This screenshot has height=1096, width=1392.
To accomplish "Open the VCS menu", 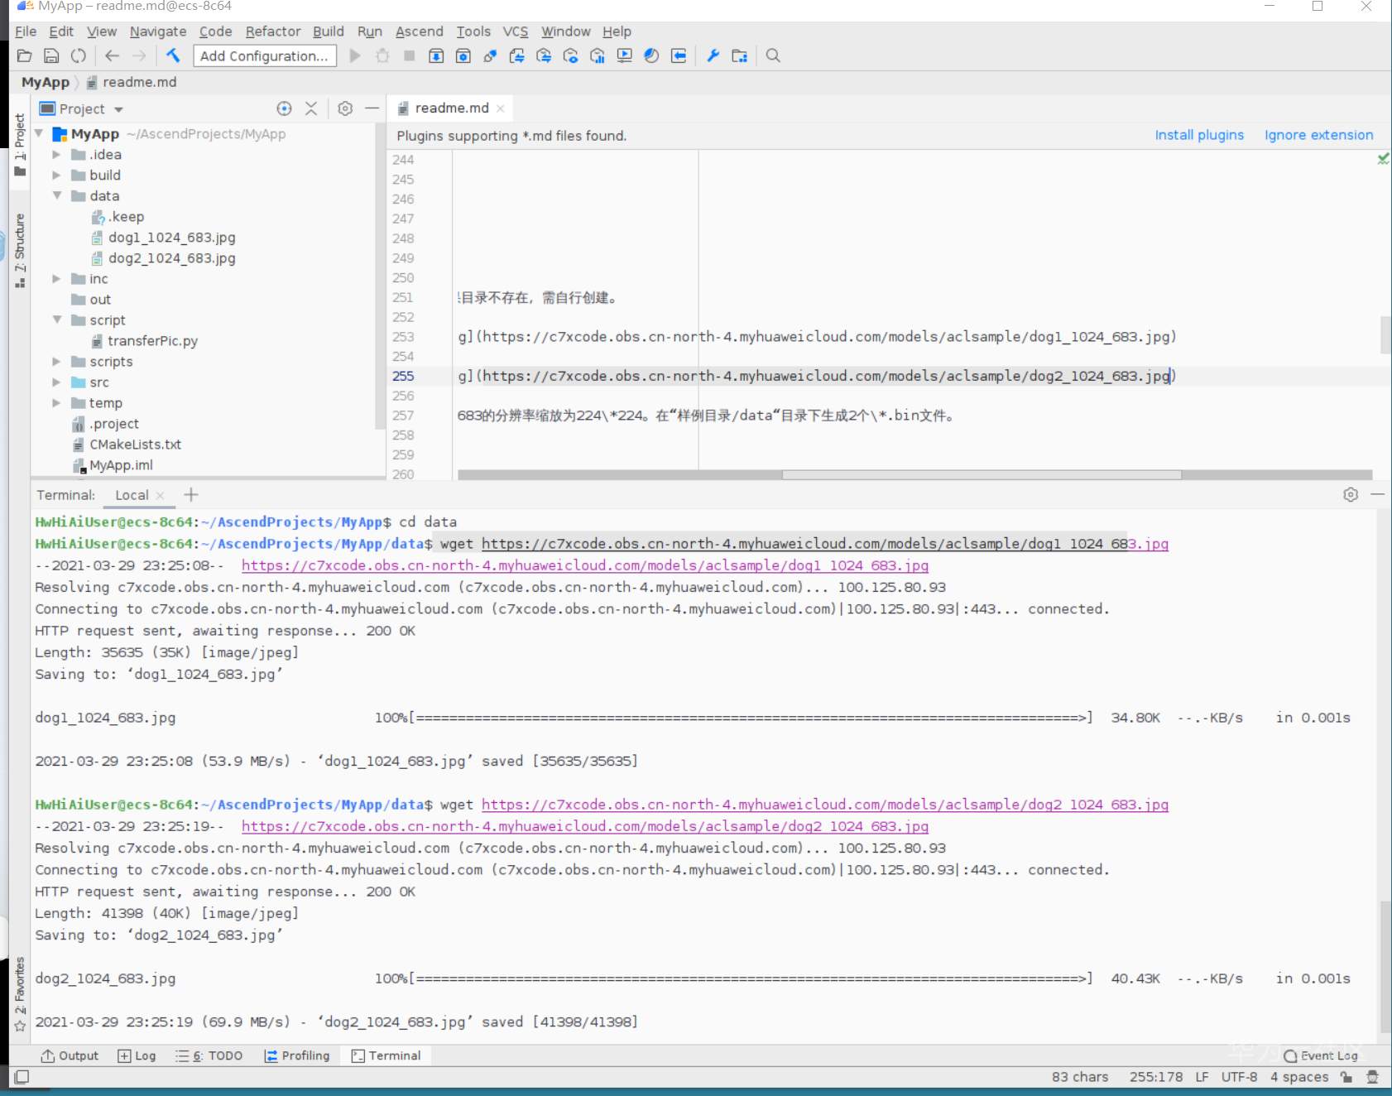I will pyautogui.click(x=516, y=31).
